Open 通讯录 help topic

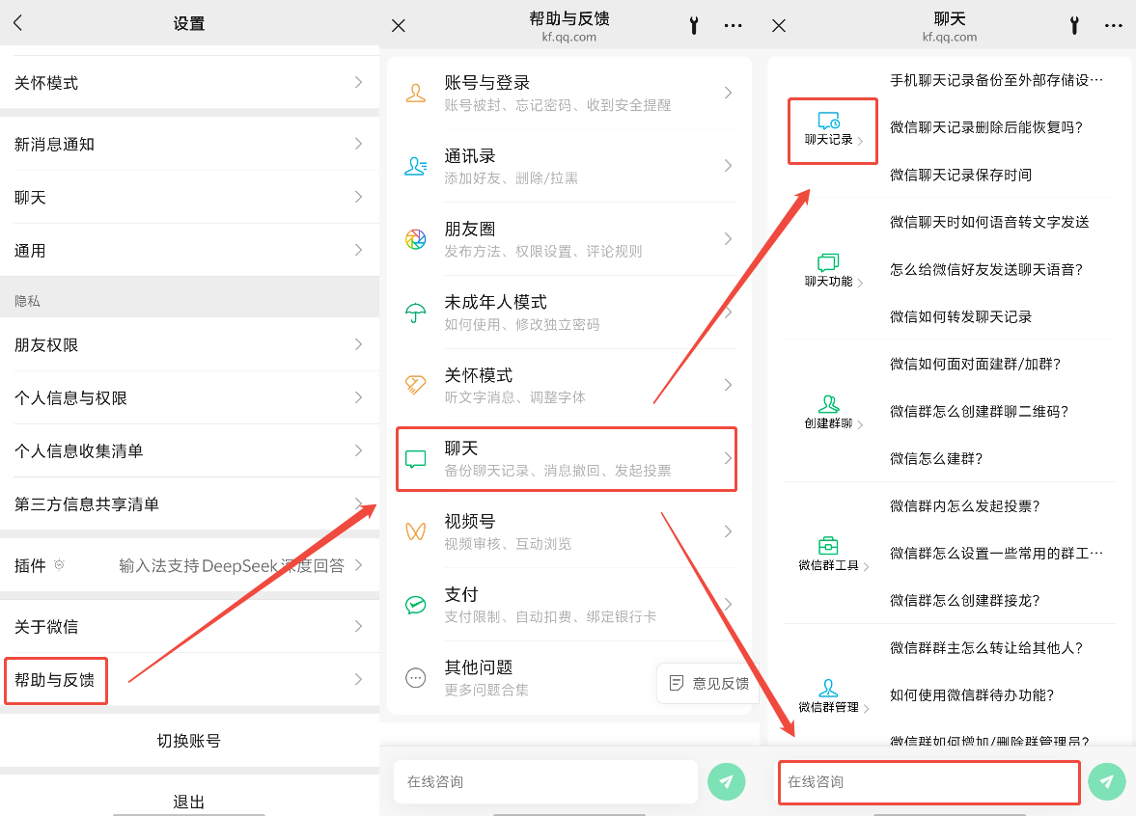[x=568, y=166]
